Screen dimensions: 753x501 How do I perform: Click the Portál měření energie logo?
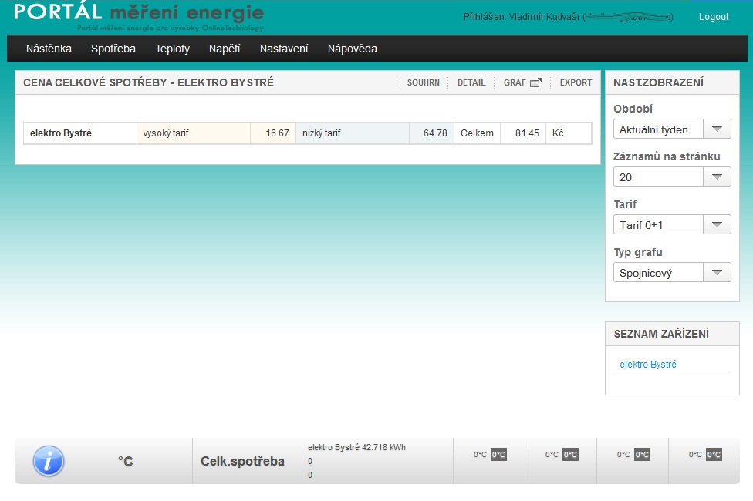139,16
